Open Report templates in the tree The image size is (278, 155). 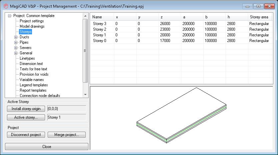click(x=33, y=90)
